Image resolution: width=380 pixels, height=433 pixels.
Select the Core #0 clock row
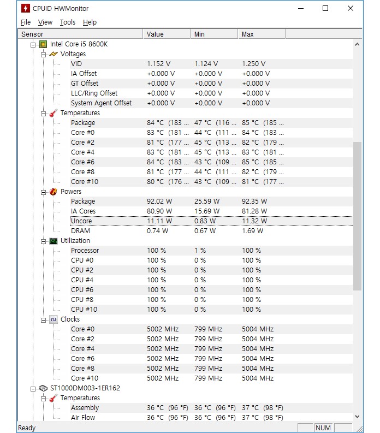click(x=211, y=329)
